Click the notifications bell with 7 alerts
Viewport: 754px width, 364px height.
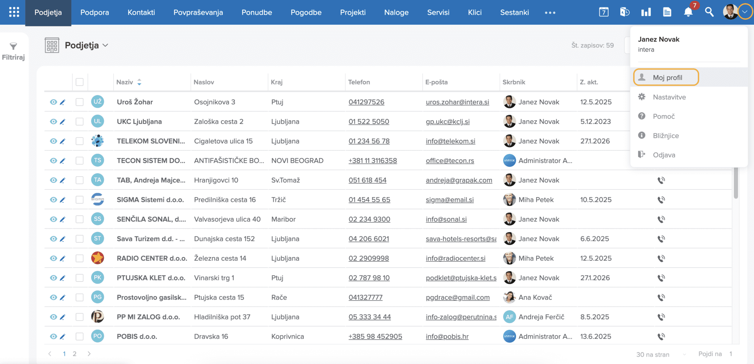[x=688, y=12]
